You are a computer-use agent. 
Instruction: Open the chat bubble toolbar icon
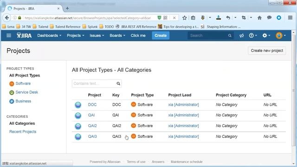click(269, 18)
